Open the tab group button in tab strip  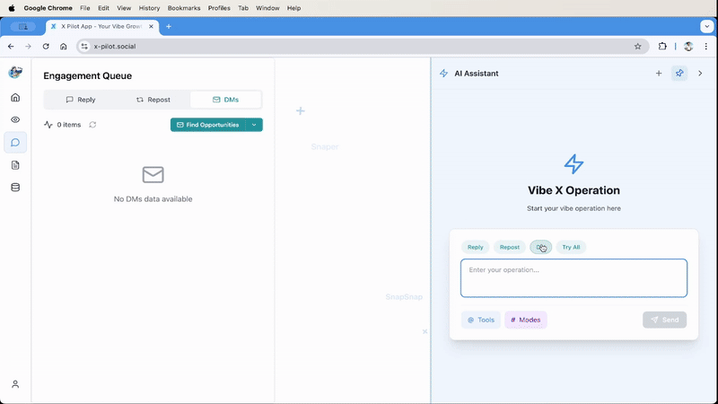pyautogui.click(x=23, y=27)
